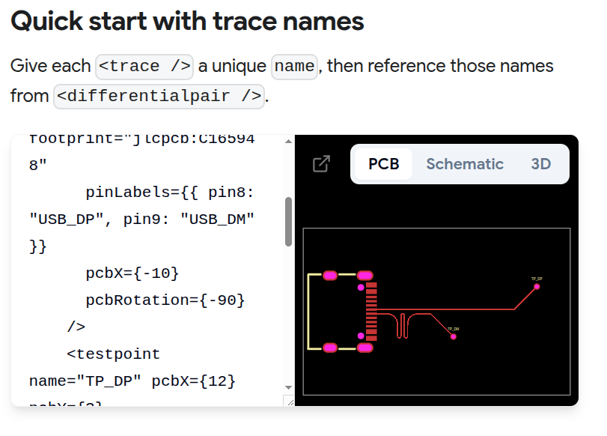The height and width of the screenshot is (436, 607).
Task: Select the TP_DM testpoint pad
Action: (454, 337)
